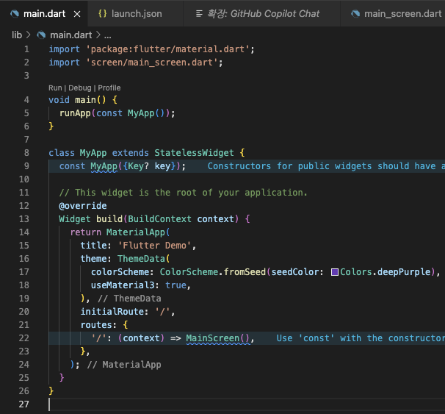Switch to the main.dart tab
The image size is (445, 414).
[x=44, y=14]
